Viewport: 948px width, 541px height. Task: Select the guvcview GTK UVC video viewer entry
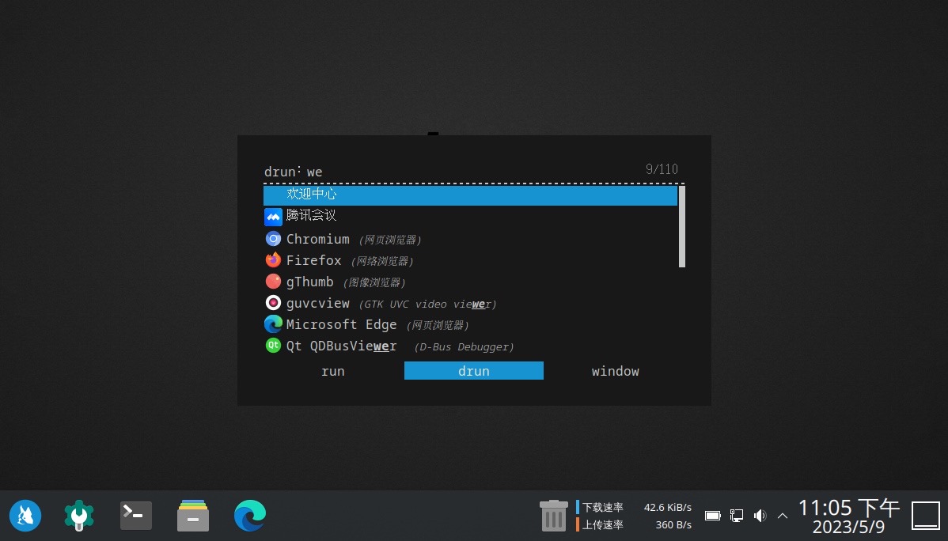point(391,304)
